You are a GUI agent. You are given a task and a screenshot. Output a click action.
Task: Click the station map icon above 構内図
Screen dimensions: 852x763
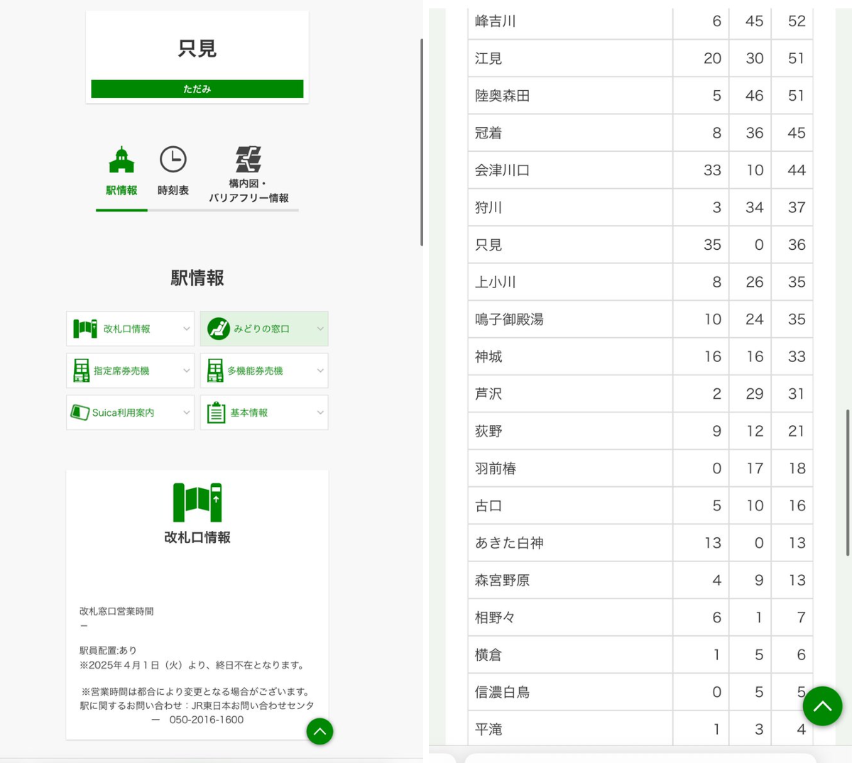point(248,159)
